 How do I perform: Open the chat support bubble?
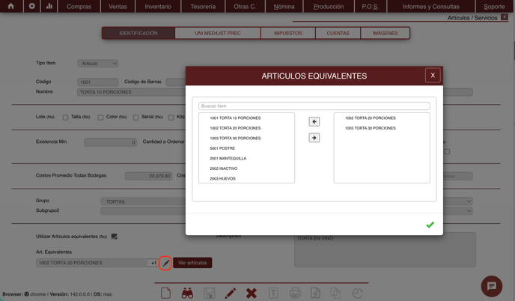491,286
